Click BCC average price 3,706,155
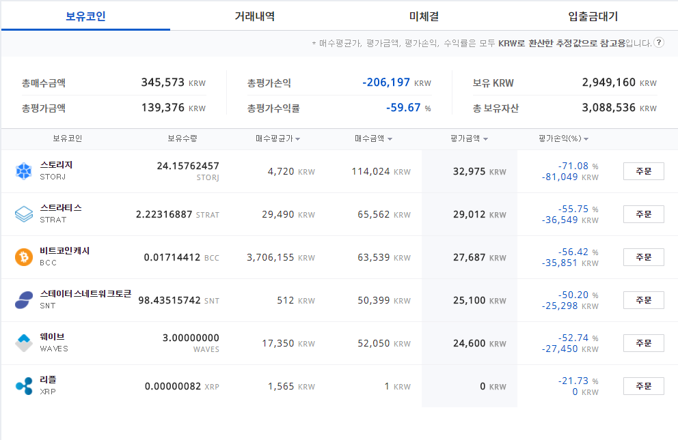Viewport: 678px width, 440px height. 271,258
